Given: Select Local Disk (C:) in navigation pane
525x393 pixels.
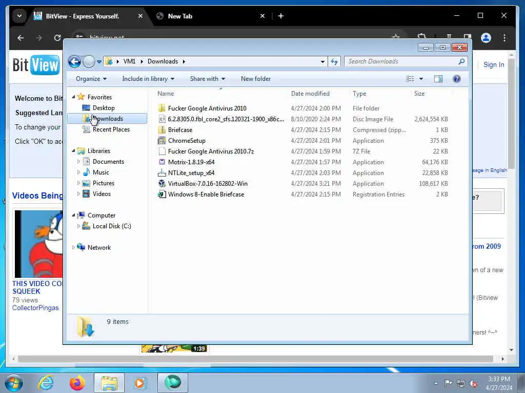Looking at the screenshot, I should tap(111, 226).
